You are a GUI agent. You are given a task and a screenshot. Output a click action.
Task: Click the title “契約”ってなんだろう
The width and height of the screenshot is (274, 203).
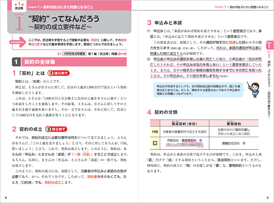click(64, 19)
